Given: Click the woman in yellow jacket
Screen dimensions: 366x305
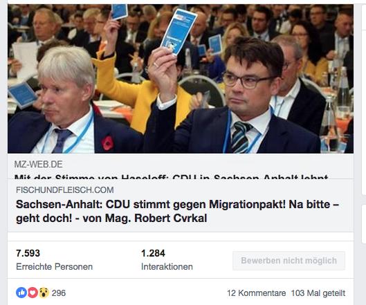Looking at the screenshot, I should coord(140,93).
